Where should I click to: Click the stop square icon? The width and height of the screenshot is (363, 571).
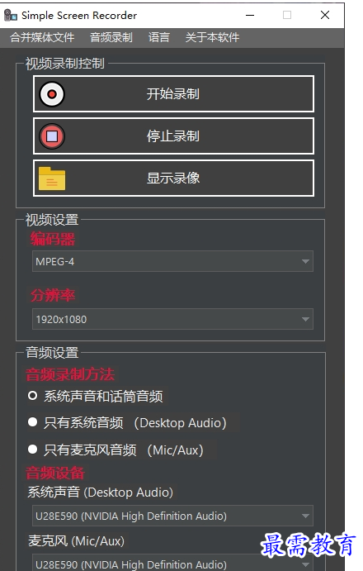[x=52, y=136]
